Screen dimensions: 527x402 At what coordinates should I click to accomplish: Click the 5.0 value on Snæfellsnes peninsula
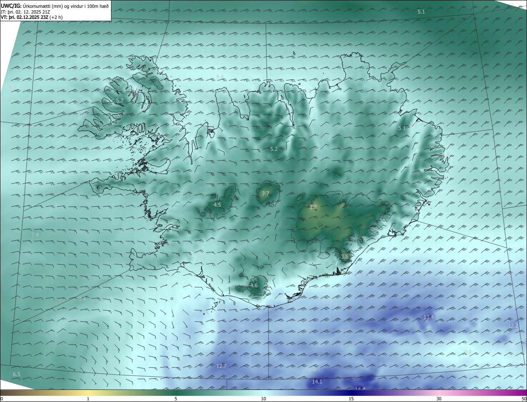pos(98,188)
